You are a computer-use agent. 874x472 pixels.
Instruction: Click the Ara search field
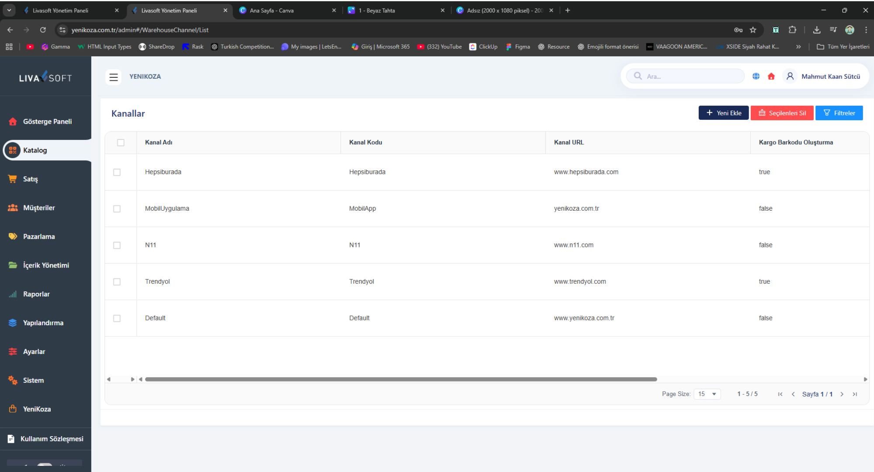pos(693,76)
